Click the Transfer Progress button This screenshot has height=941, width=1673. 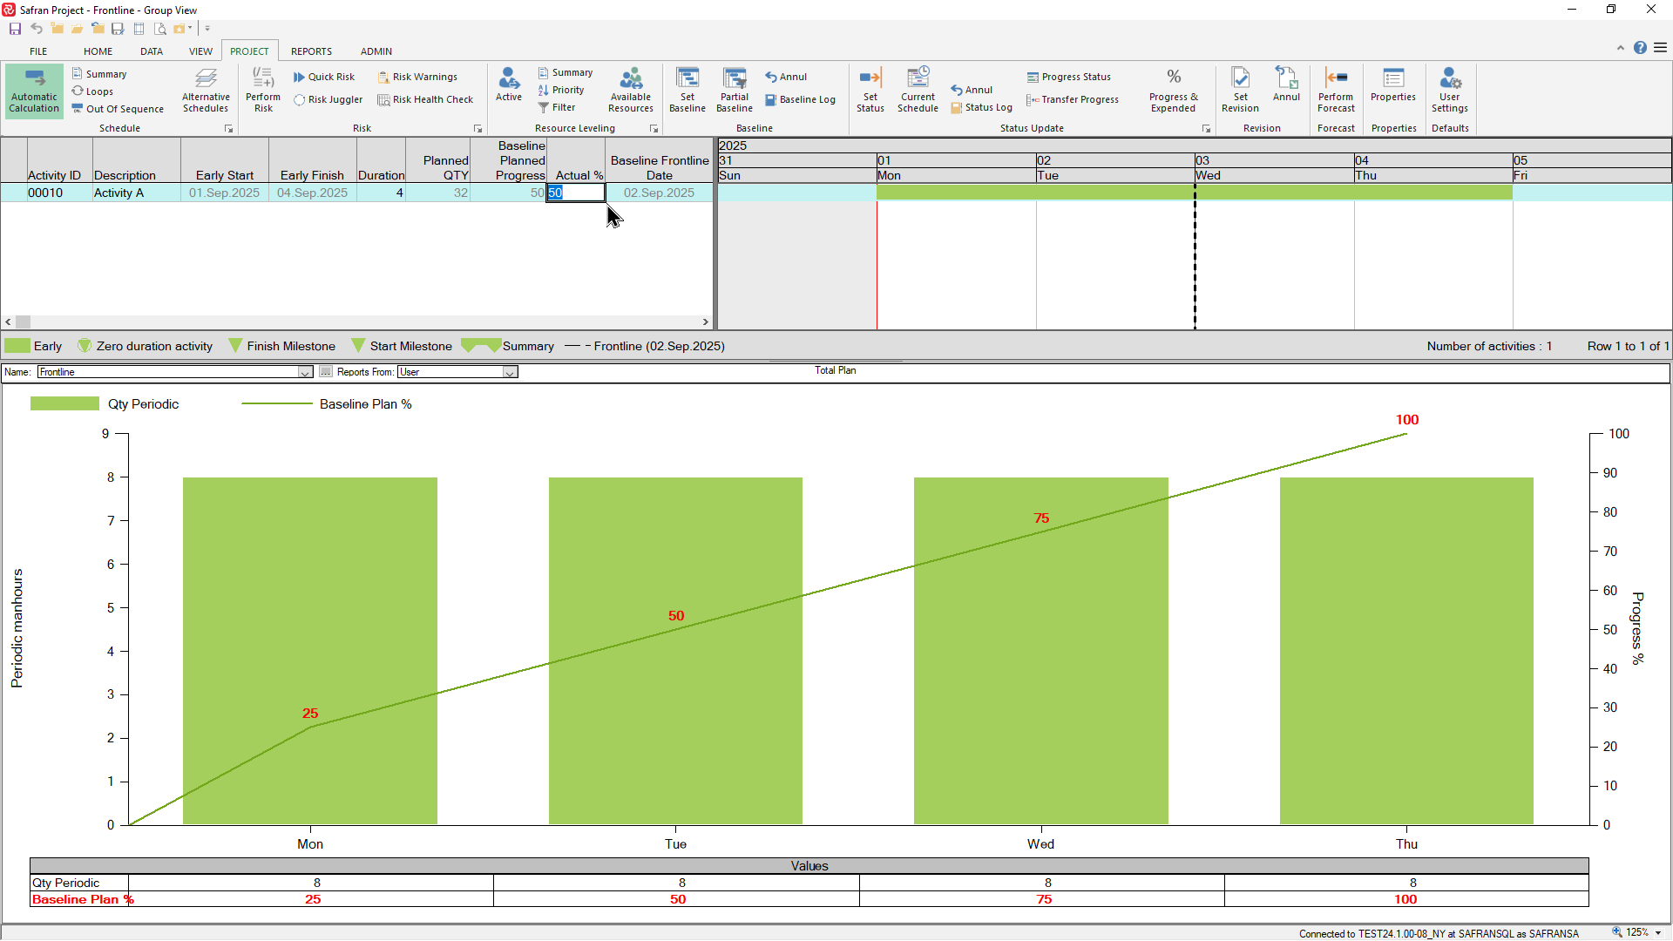(1073, 100)
